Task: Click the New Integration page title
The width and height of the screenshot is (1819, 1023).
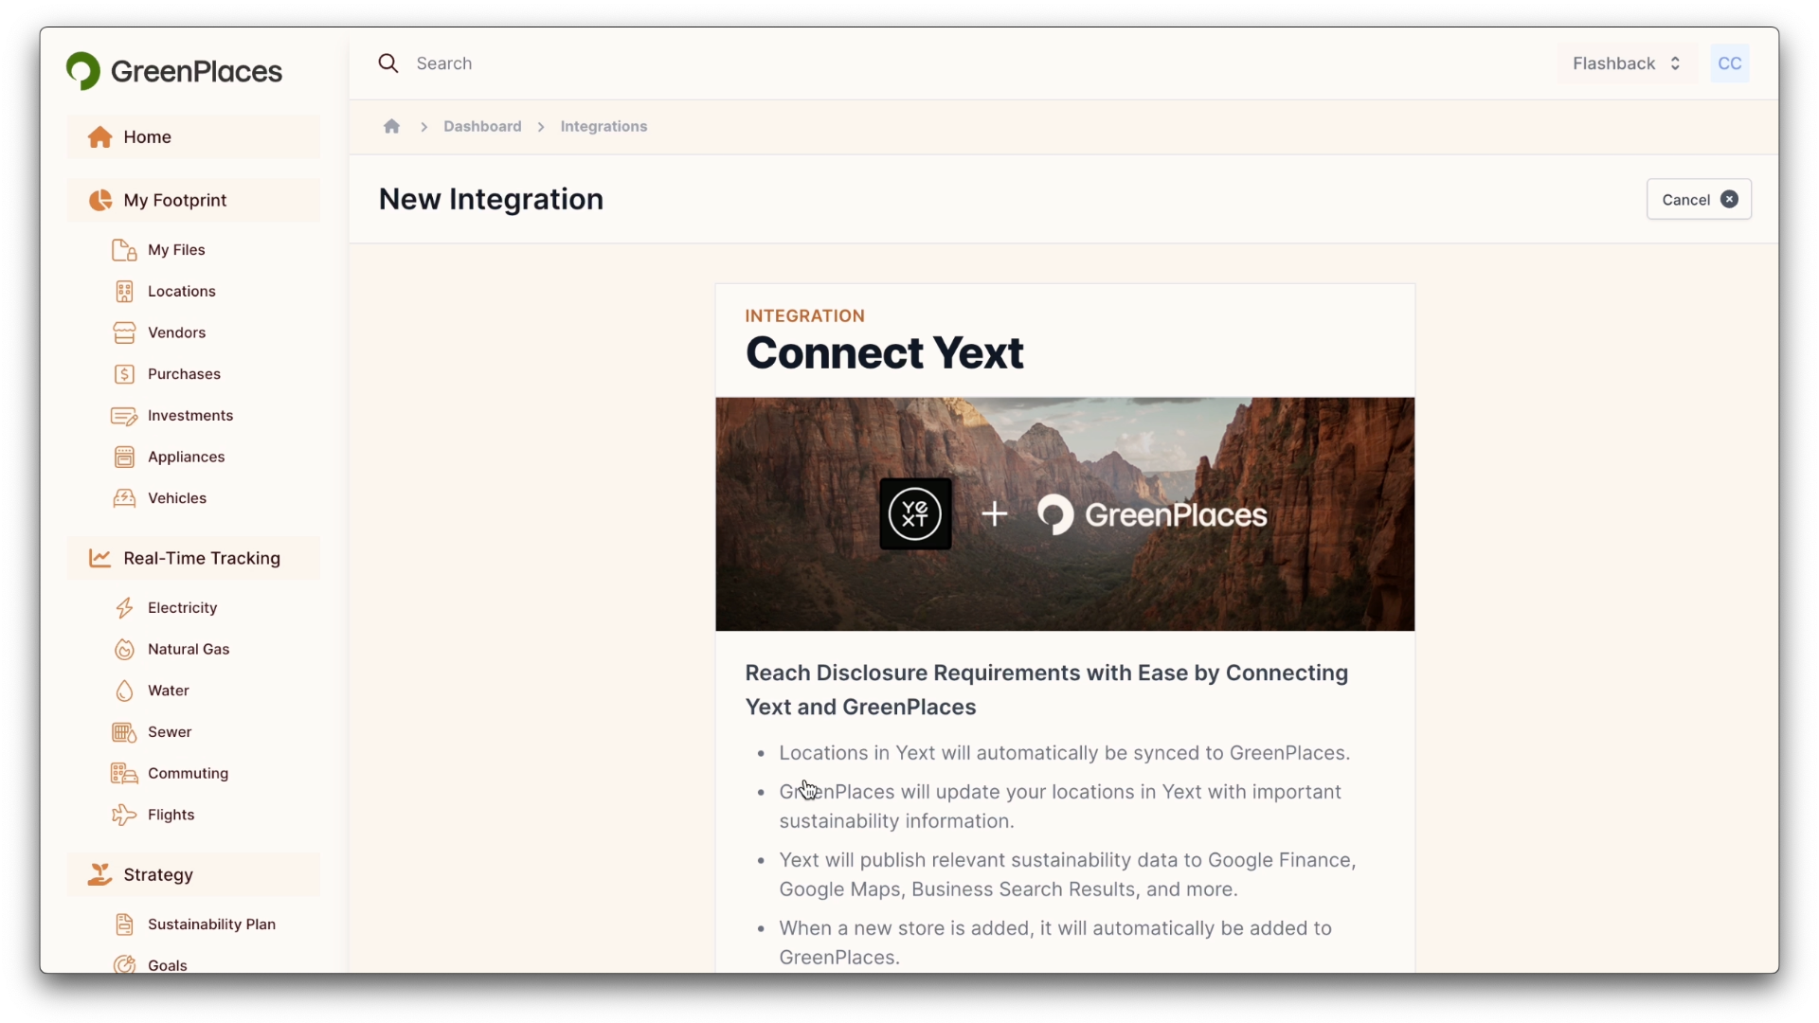Action: tap(491, 200)
